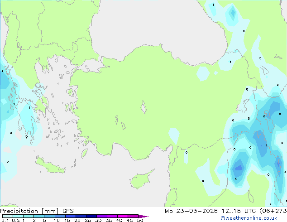The width and height of the screenshot is (287, 222).
Task: Click the '0.1' legend label
Action: (x=5, y=220)
